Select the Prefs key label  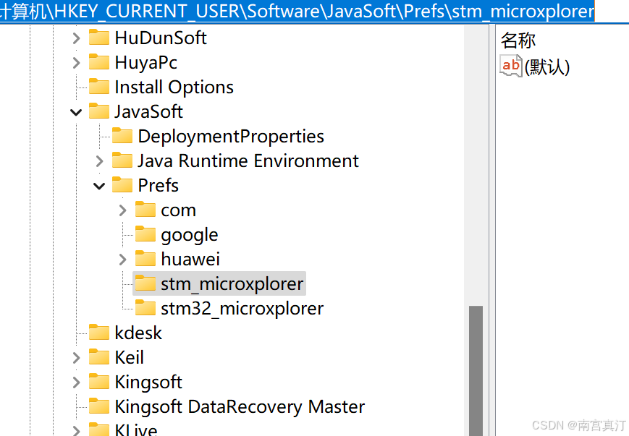pyautogui.click(x=159, y=186)
